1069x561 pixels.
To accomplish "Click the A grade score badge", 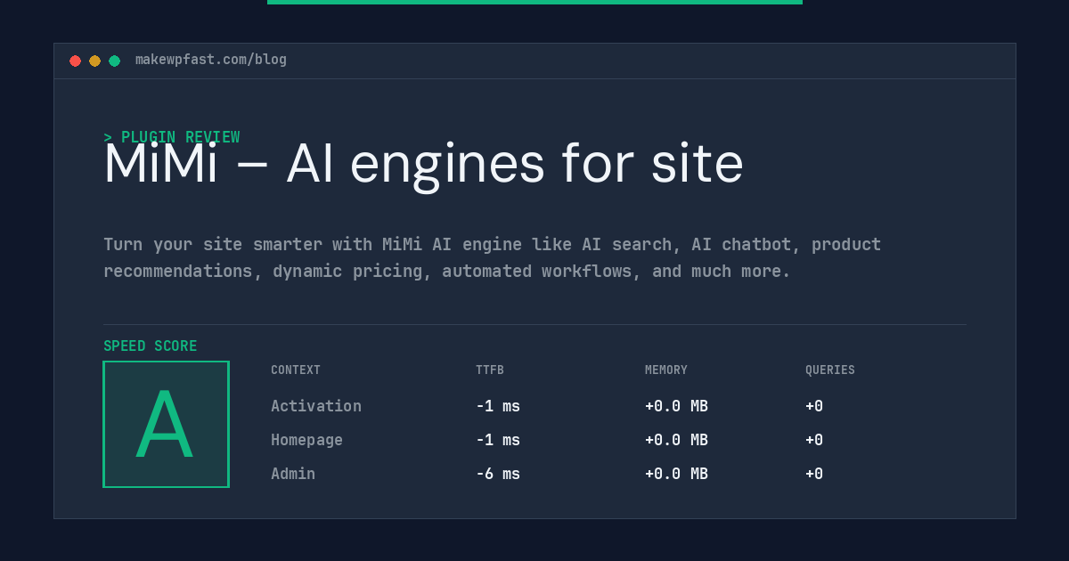I will [166, 424].
